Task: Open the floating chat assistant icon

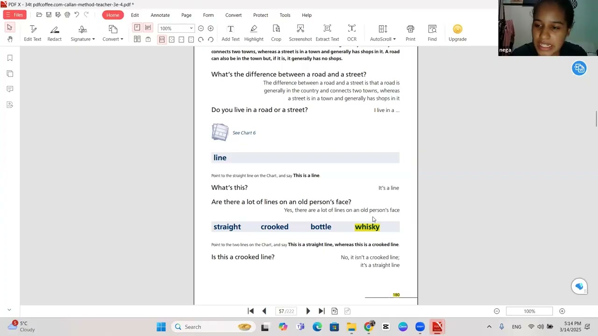Action: 579,286
